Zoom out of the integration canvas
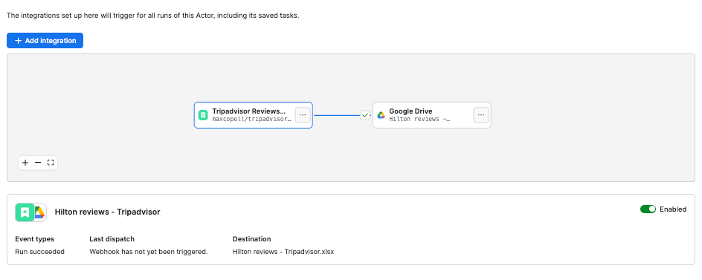 point(38,163)
